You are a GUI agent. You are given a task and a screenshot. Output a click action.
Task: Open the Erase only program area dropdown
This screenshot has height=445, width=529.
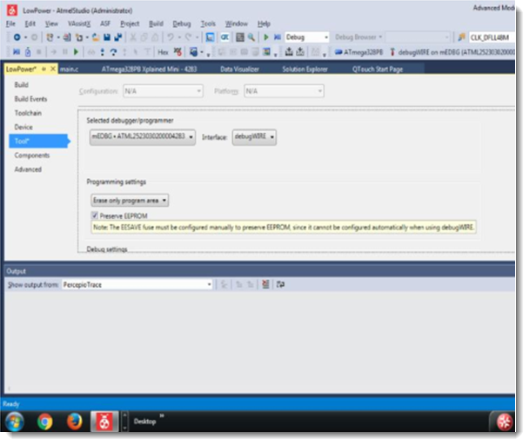[131, 200]
